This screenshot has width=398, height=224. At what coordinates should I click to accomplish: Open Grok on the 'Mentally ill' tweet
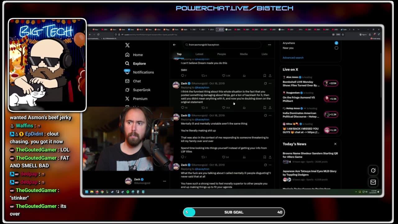pyautogui.click(x=265, y=115)
